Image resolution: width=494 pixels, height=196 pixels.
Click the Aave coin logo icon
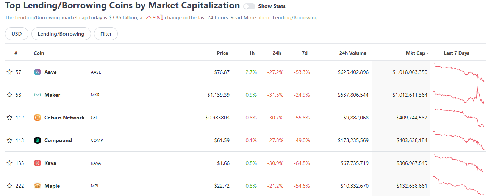[38, 72]
